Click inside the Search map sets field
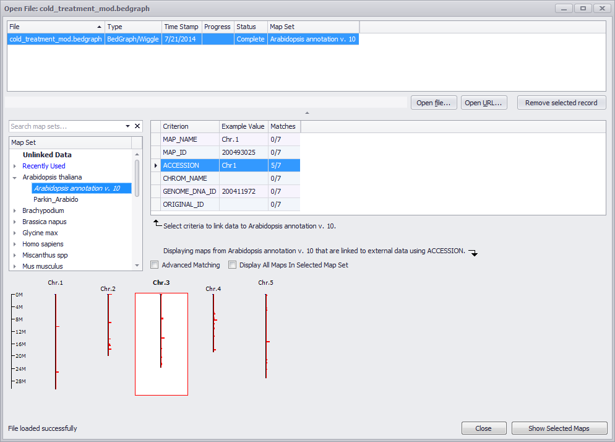The width and height of the screenshot is (615, 442). coord(67,126)
